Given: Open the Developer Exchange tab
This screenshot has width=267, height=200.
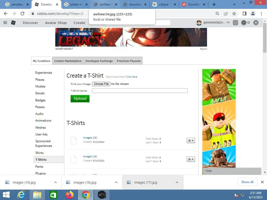Looking at the screenshot, I should pyautogui.click(x=99, y=61).
